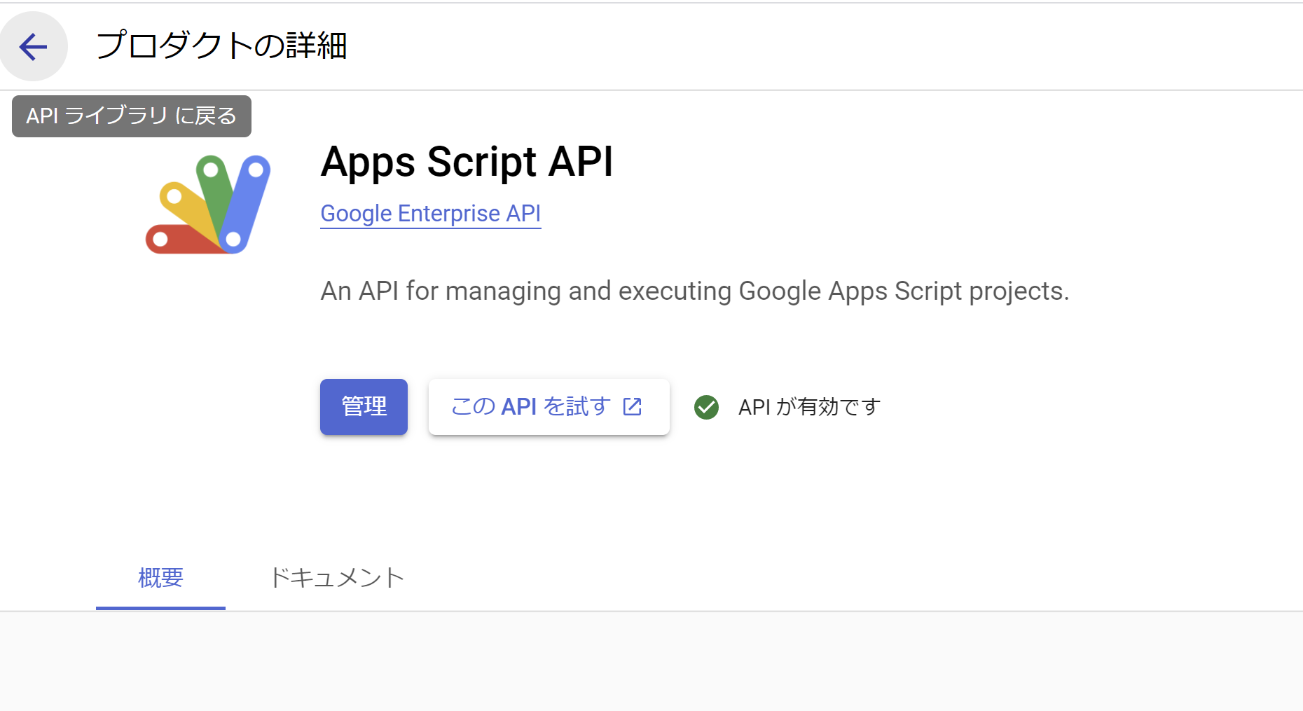Click the APIライブラリに戻る chip
Viewport: 1303px width, 711px height.
131,116
